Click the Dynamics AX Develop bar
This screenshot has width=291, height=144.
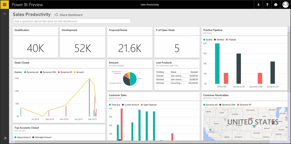(239, 69)
